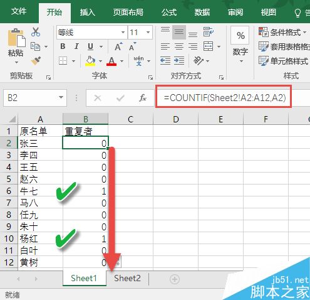
Task: Open font group dialog launcher
Action: click(x=150, y=78)
